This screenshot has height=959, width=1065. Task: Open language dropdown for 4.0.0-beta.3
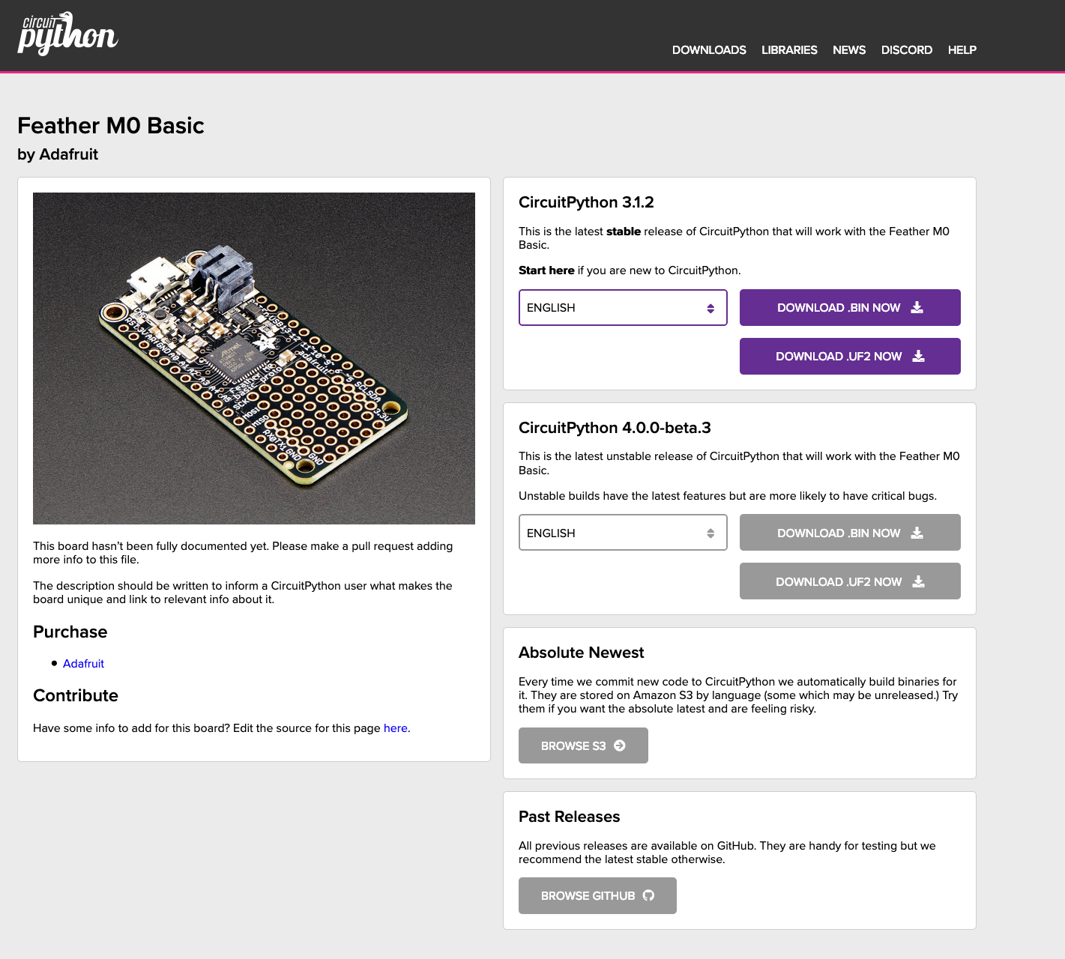pos(623,533)
